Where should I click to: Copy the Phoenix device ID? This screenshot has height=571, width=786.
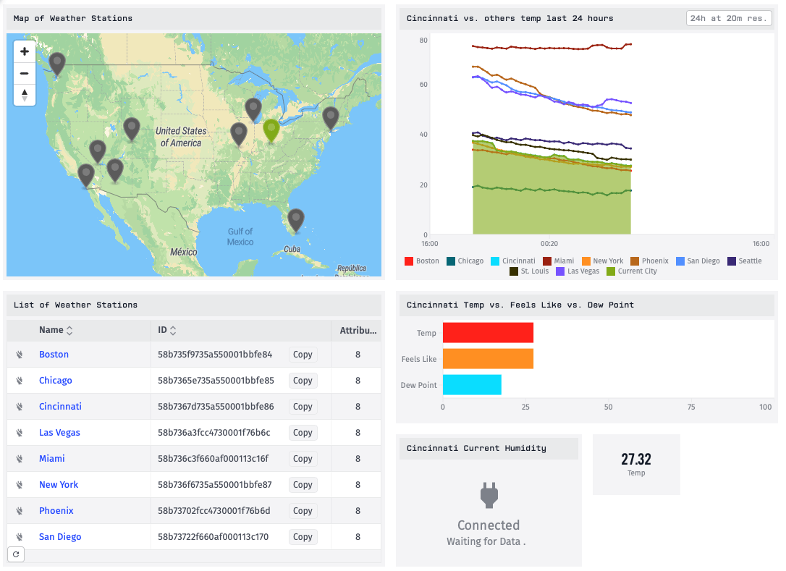pyautogui.click(x=303, y=511)
